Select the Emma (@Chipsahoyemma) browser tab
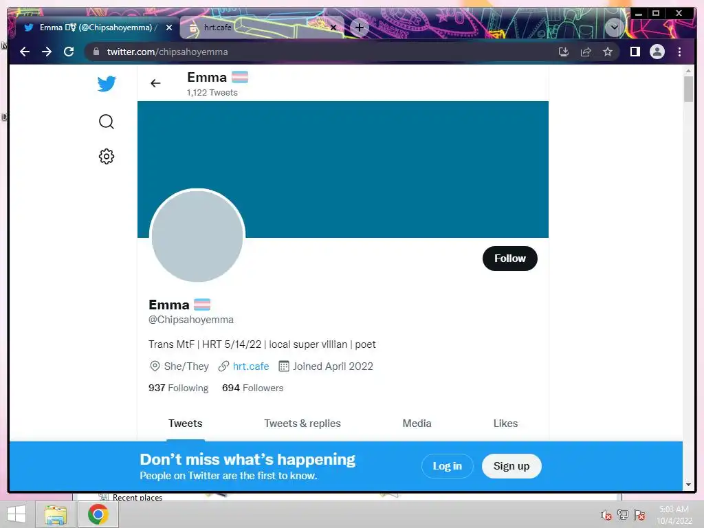 (x=98, y=27)
